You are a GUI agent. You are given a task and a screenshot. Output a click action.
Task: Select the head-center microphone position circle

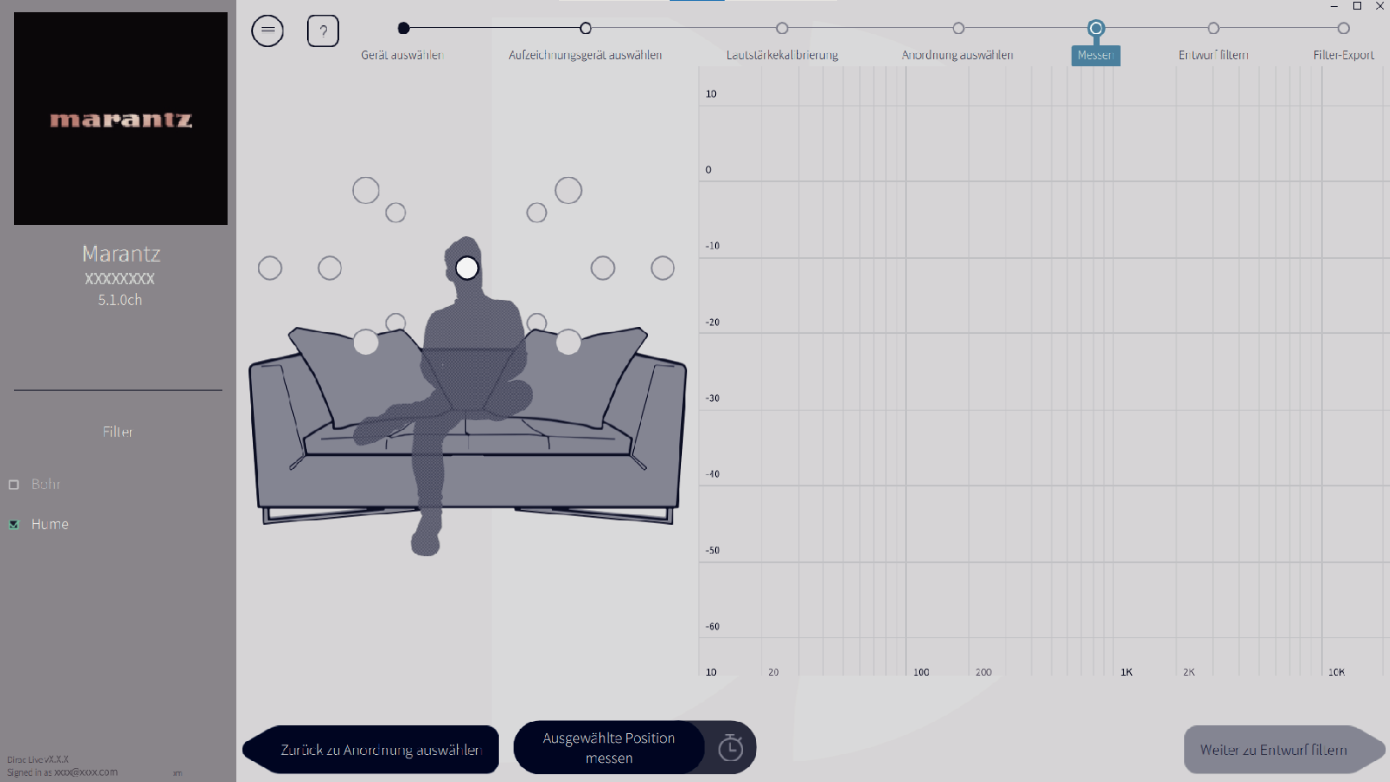point(467,268)
